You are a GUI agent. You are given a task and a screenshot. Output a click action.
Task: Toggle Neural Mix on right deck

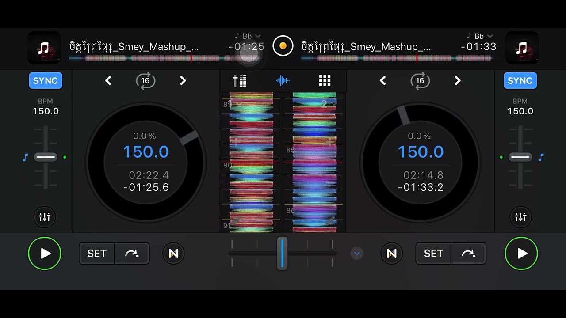[x=392, y=254]
